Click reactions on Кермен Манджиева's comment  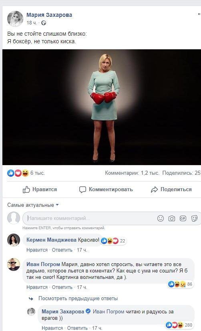(113, 241)
